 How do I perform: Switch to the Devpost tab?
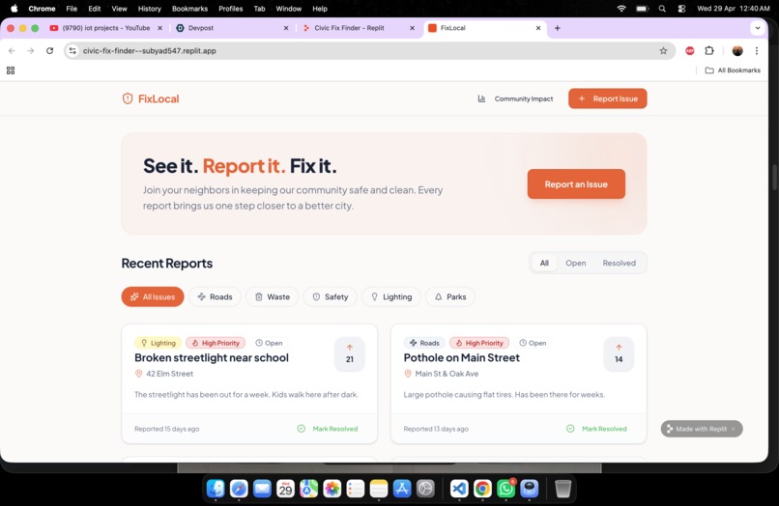pyautogui.click(x=201, y=28)
